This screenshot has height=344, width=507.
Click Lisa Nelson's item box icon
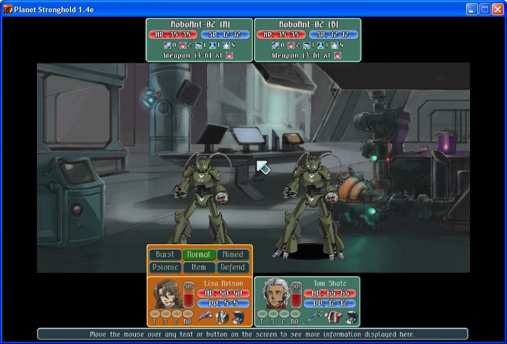coord(238,318)
